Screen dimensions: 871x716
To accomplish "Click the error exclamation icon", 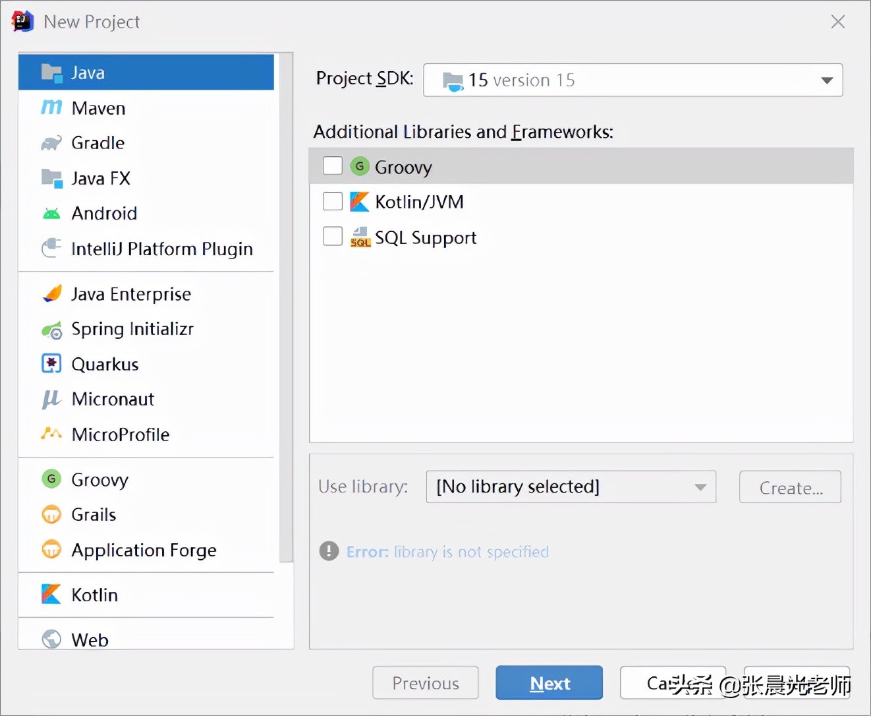I will coord(329,551).
